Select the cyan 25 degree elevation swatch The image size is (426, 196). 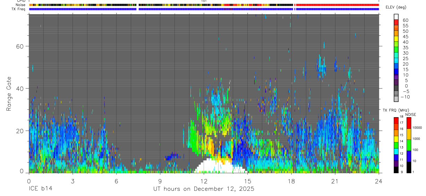pos(396,61)
